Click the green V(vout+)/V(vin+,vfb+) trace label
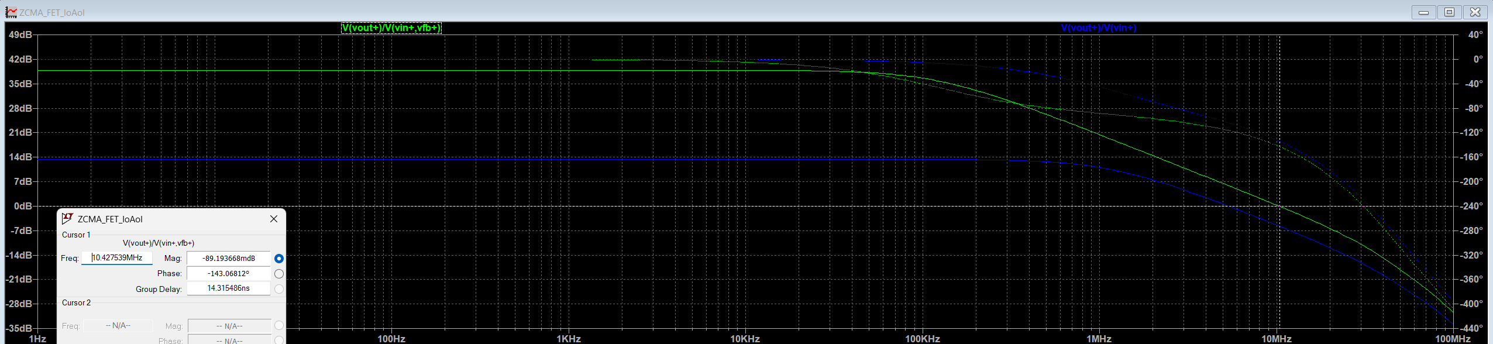The height and width of the screenshot is (344, 1493). click(x=391, y=28)
